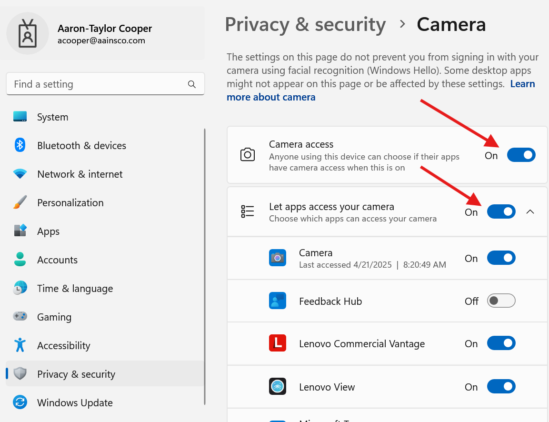Viewport: 549px width, 422px height.
Task: Click the Lenovo Commercial Vantage app icon
Action: pos(278,343)
